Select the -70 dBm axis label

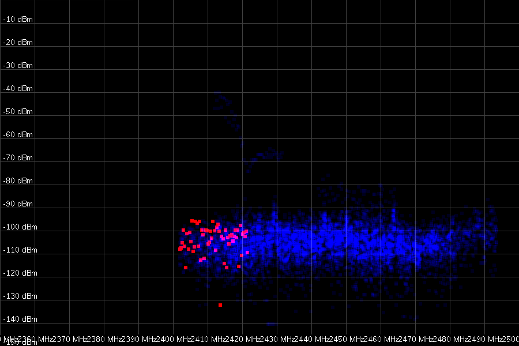coord(18,158)
